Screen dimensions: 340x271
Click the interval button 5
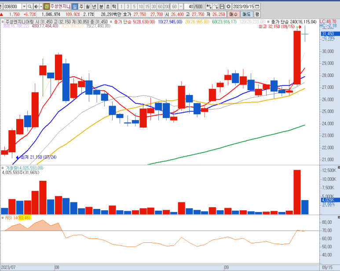(x=135, y=7)
